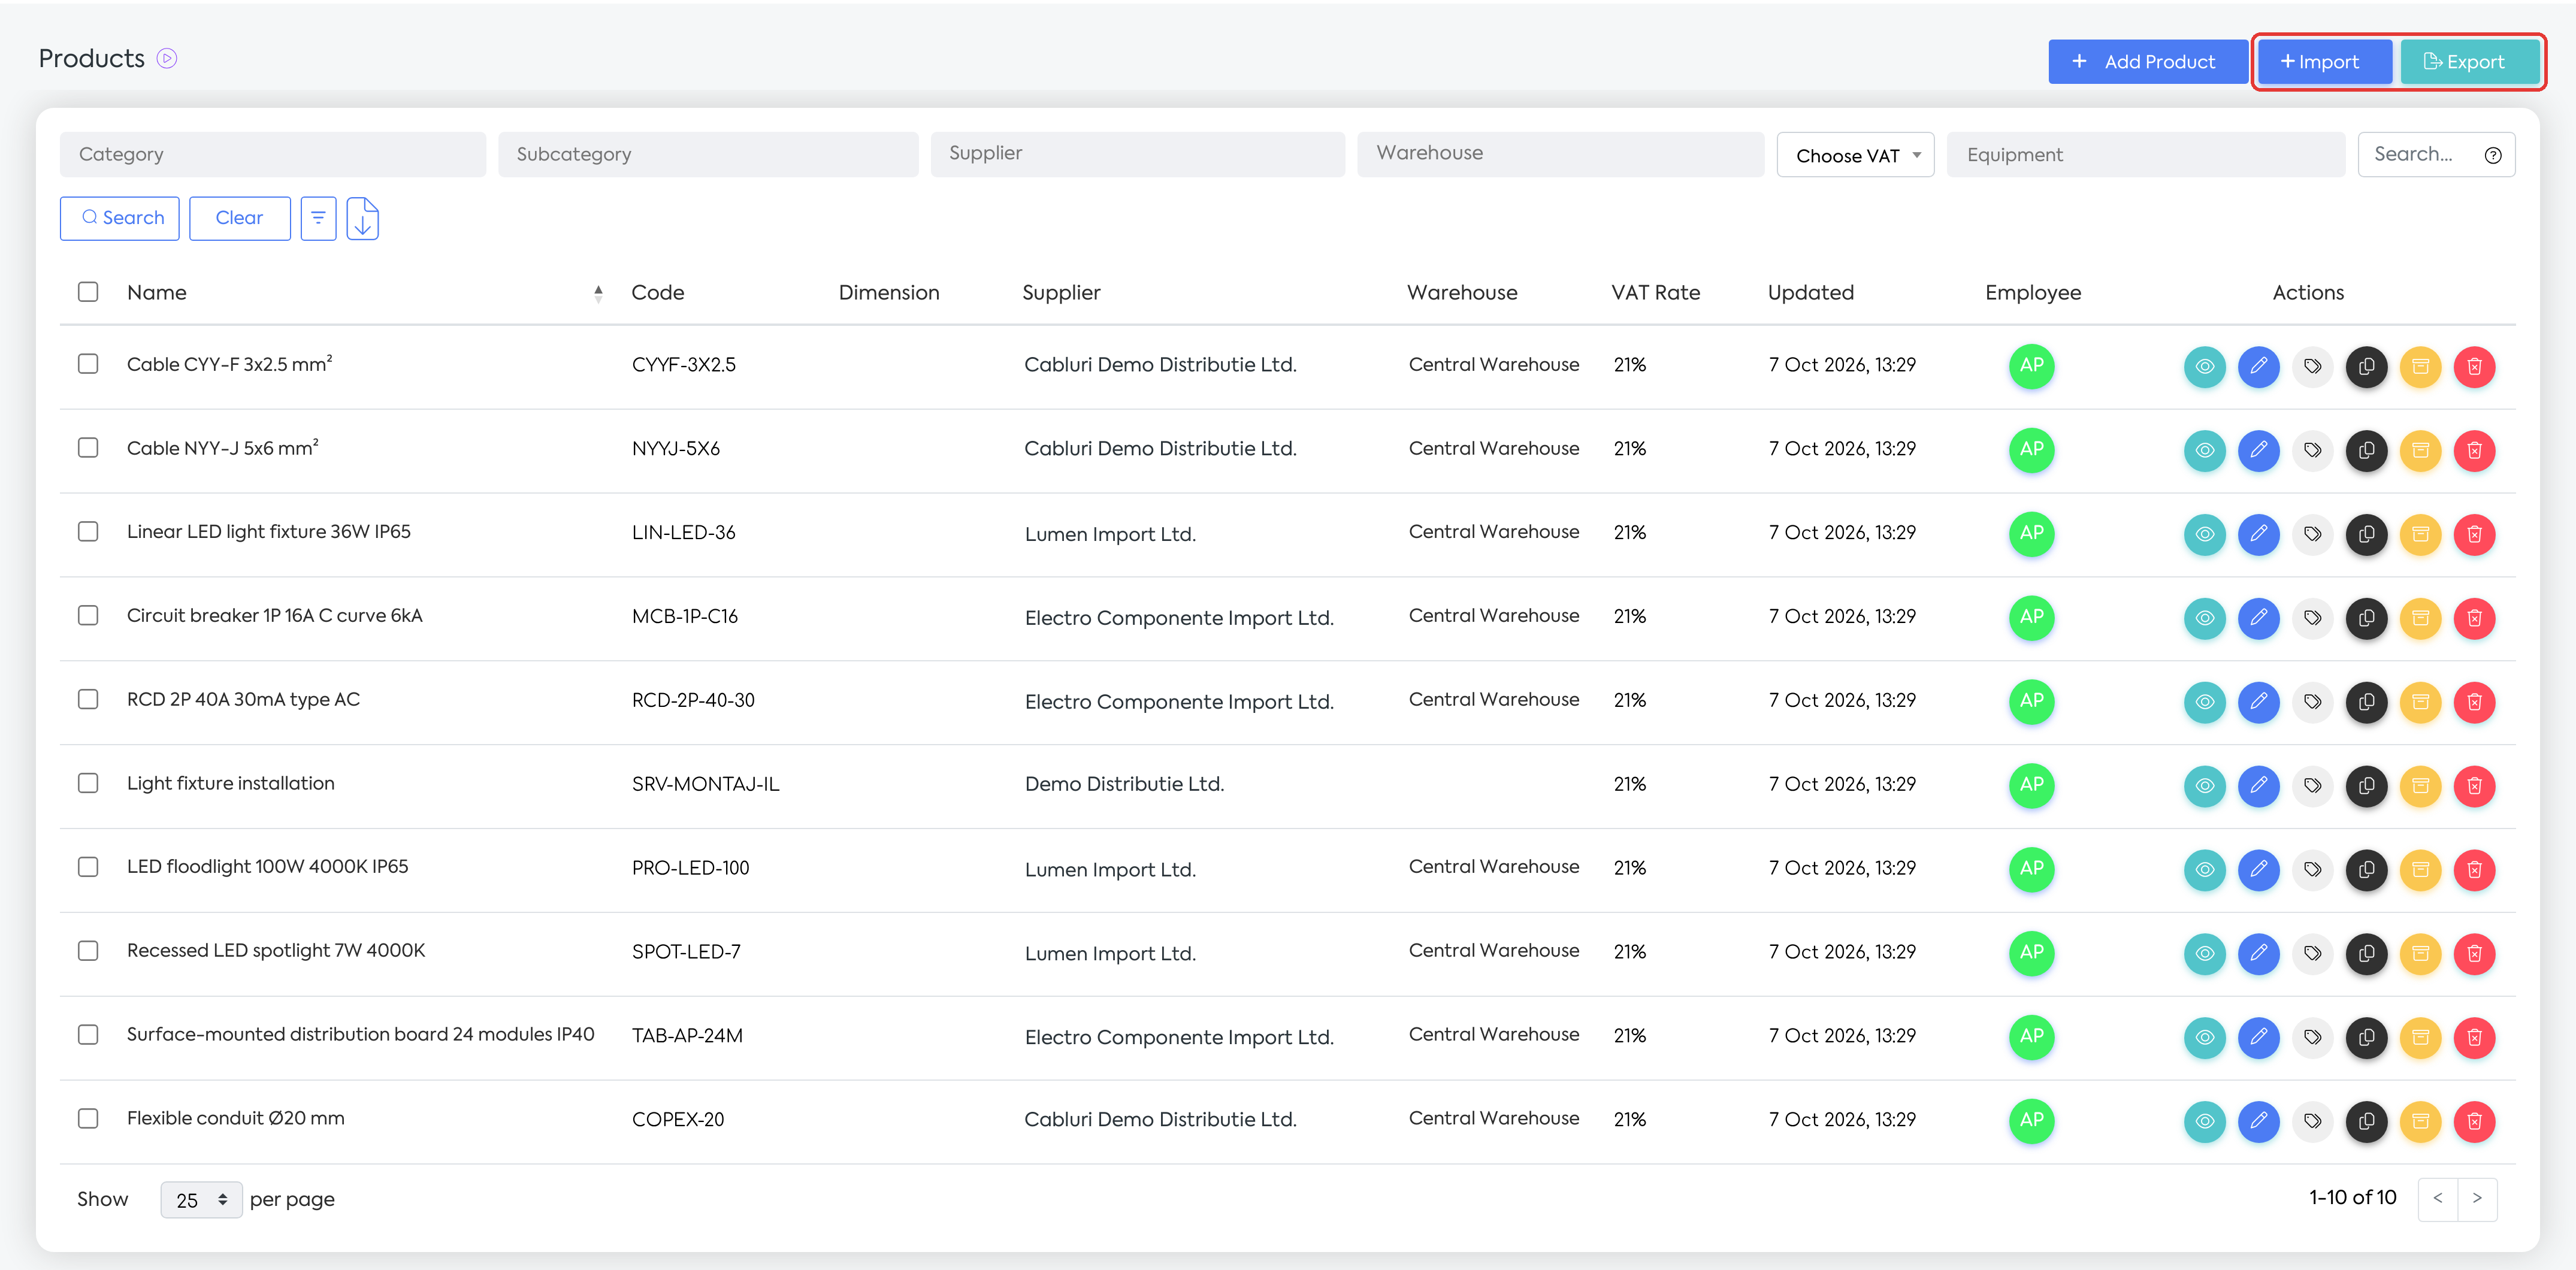Tick the Flexible conduit row checkbox
2576x1270 pixels.
[88, 1118]
